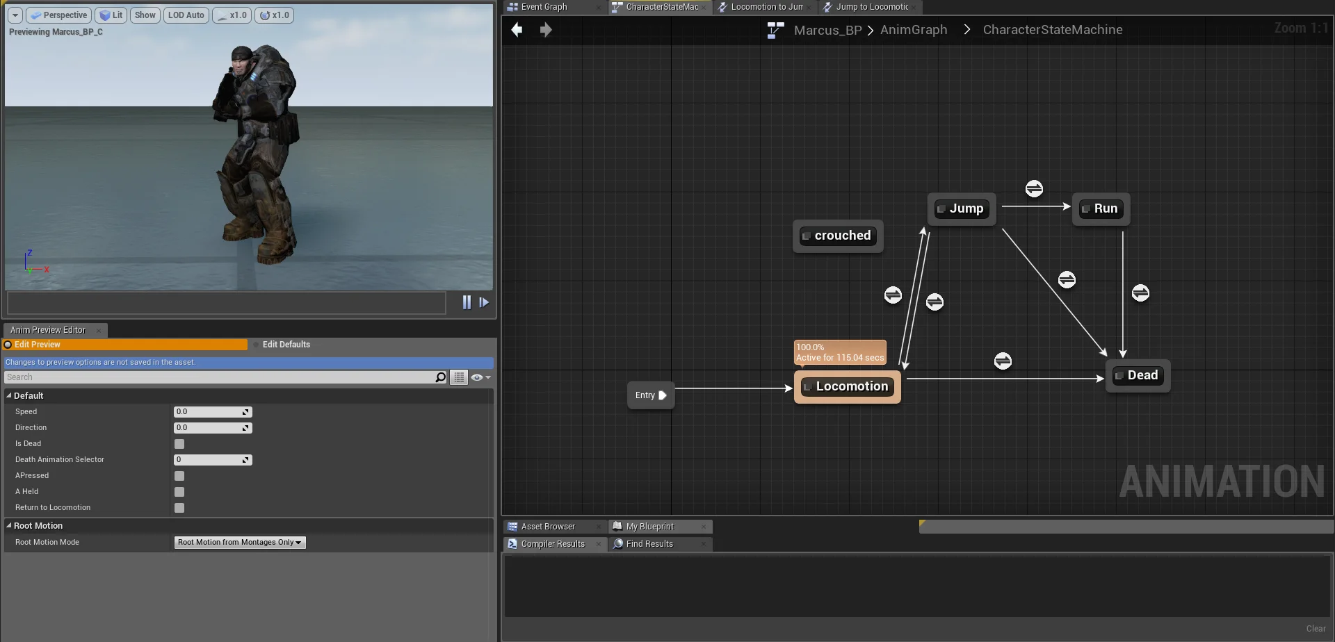
Task: Focus the details panel Search field
Action: (x=219, y=377)
